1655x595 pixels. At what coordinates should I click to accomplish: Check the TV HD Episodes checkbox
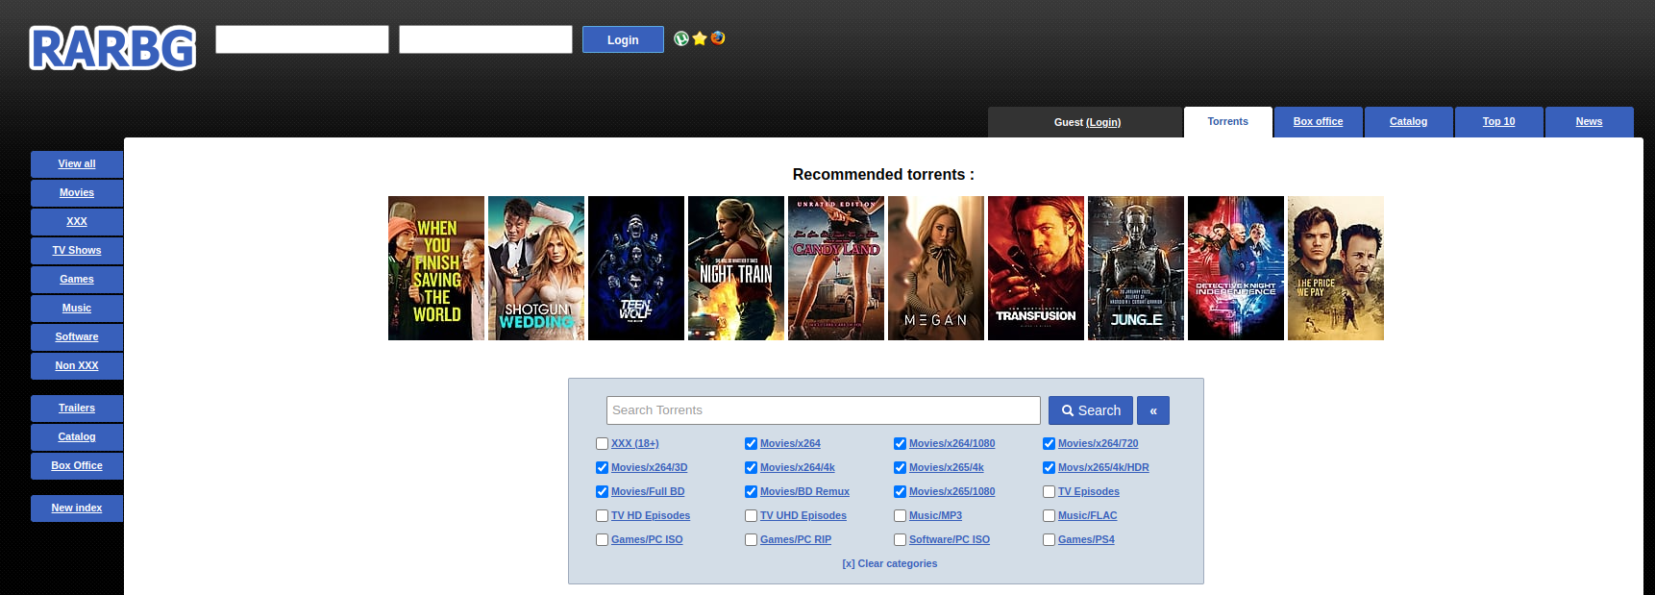(603, 516)
